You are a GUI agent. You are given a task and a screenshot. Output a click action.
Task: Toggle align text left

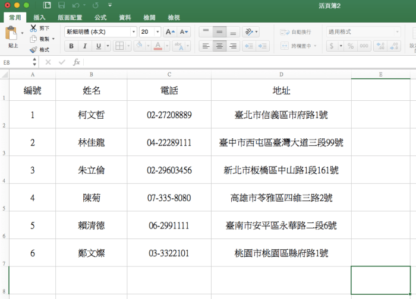point(206,46)
